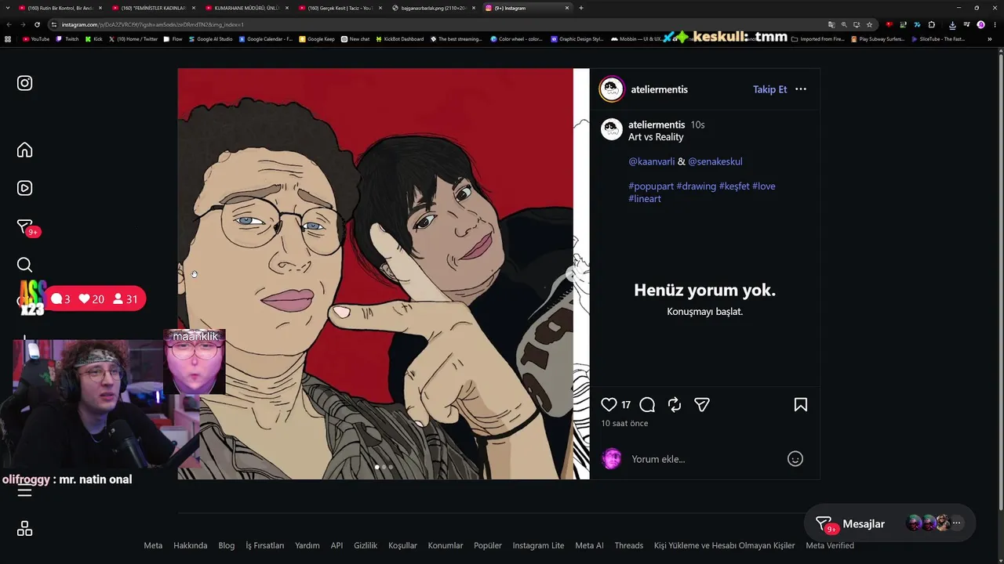The width and height of the screenshot is (1004, 564).
Task: Open the Meta Verified footer link
Action: click(830, 545)
